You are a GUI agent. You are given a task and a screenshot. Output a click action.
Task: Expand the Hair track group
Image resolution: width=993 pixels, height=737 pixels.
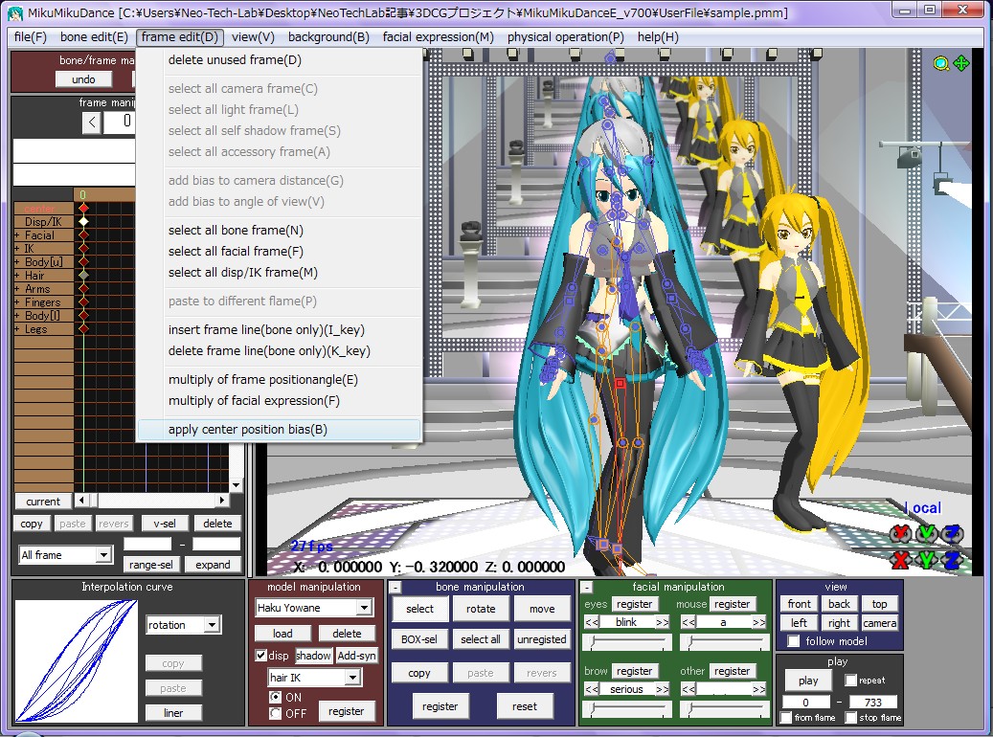point(17,276)
